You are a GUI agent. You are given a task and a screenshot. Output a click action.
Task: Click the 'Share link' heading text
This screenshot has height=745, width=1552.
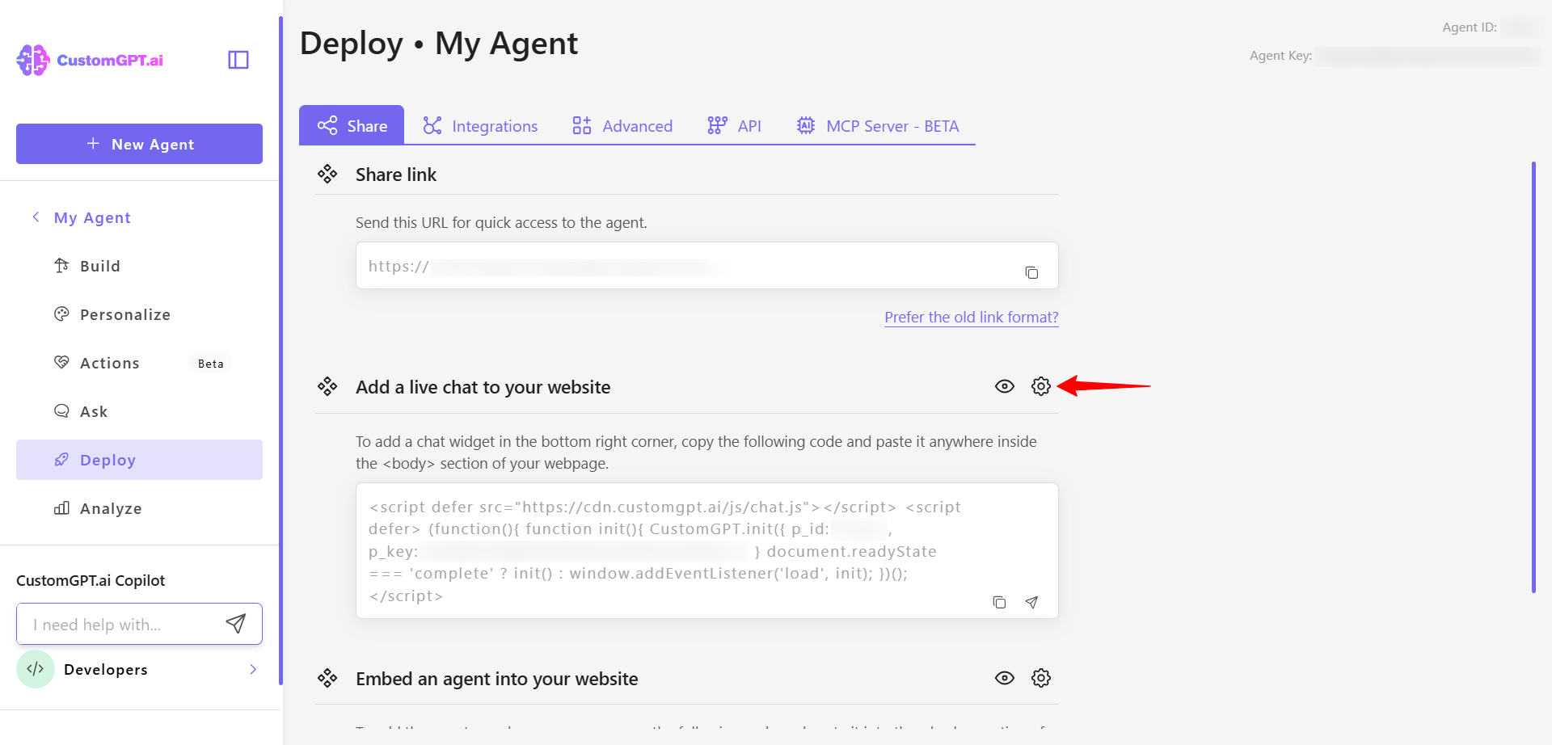pos(396,175)
